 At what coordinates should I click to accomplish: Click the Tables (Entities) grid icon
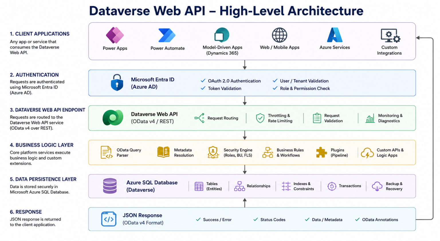point(199,186)
